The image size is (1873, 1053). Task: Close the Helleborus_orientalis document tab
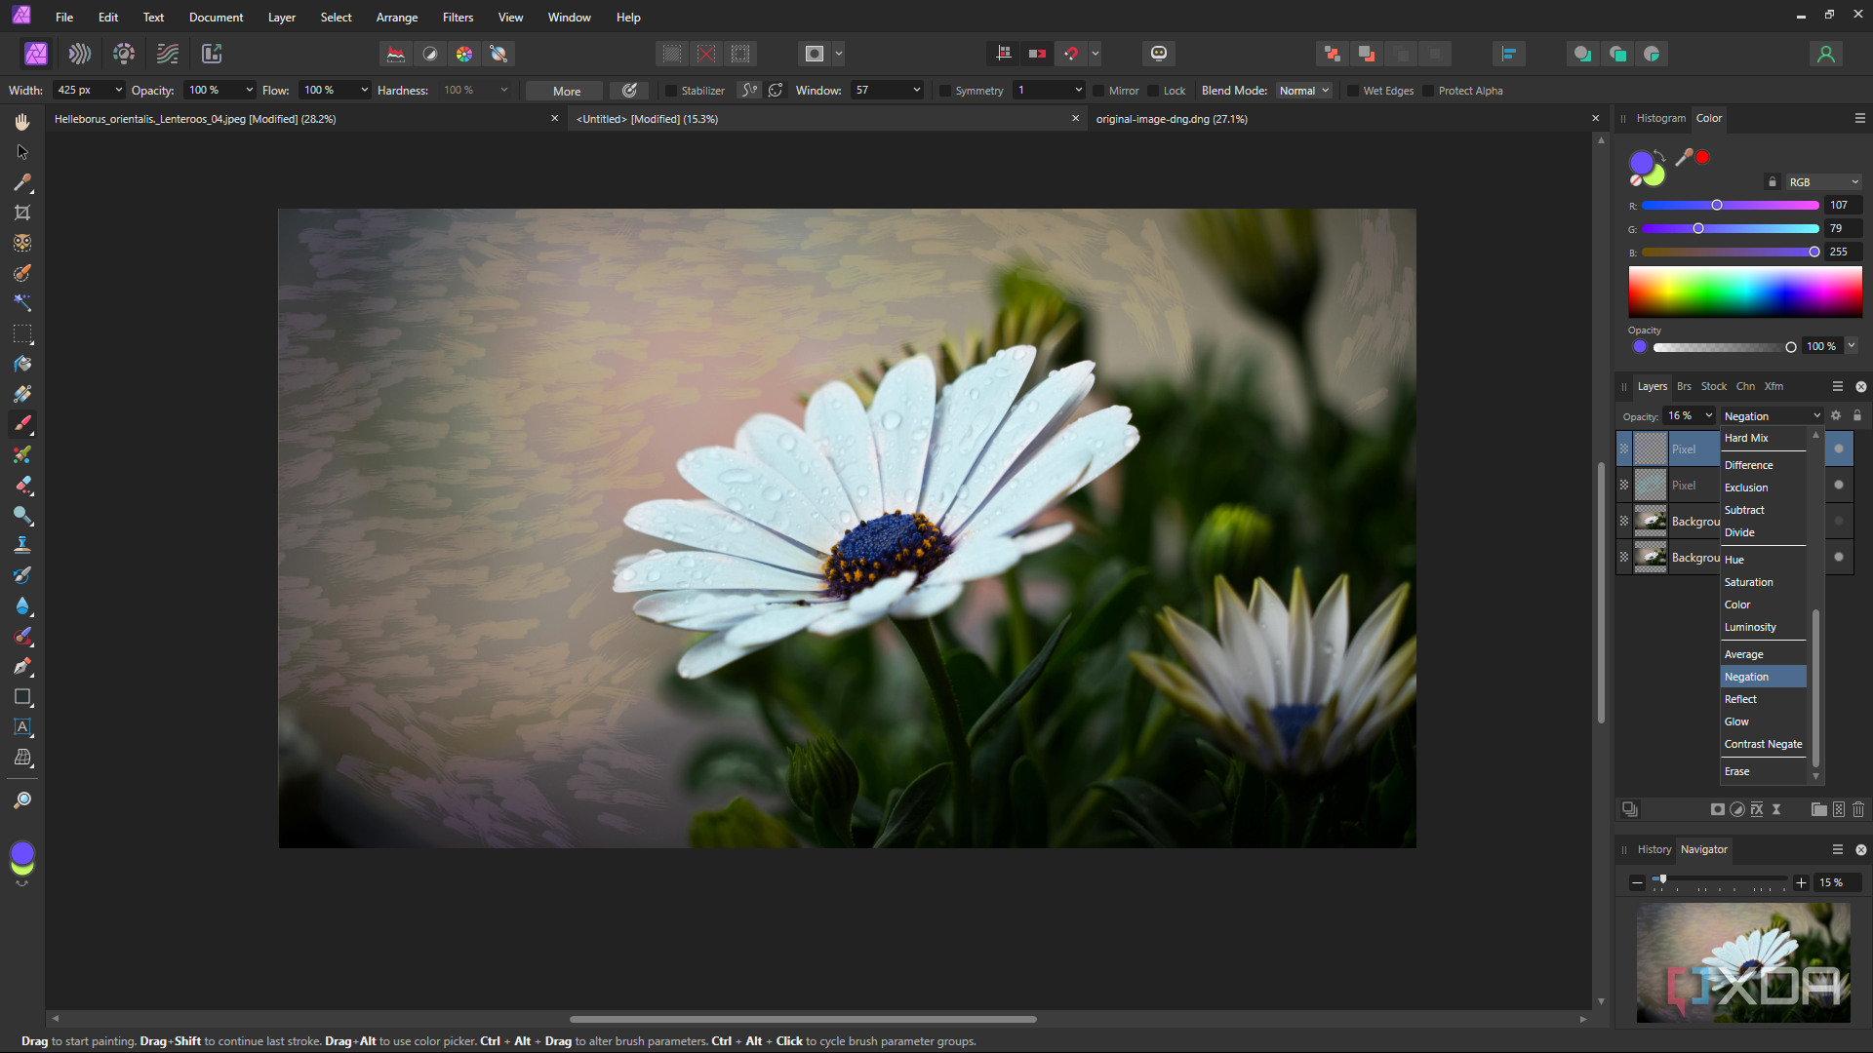554,118
